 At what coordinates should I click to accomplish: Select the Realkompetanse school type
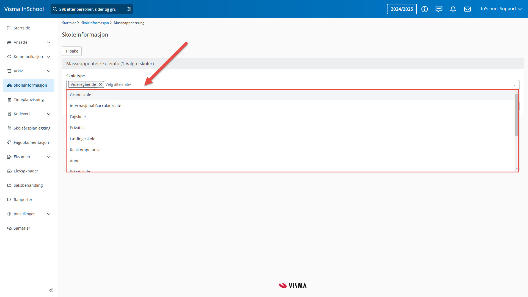coord(85,150)
